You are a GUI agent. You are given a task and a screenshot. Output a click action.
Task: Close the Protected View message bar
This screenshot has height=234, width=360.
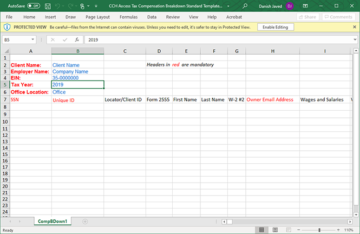tap(354, 26)
